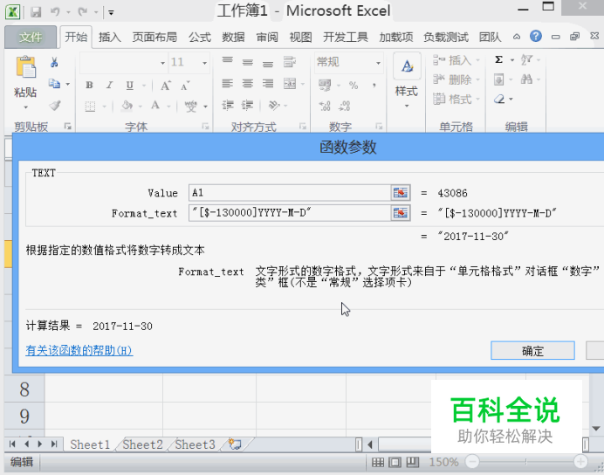Click the Paste (粘贴) icon

[x=25, y=67]
